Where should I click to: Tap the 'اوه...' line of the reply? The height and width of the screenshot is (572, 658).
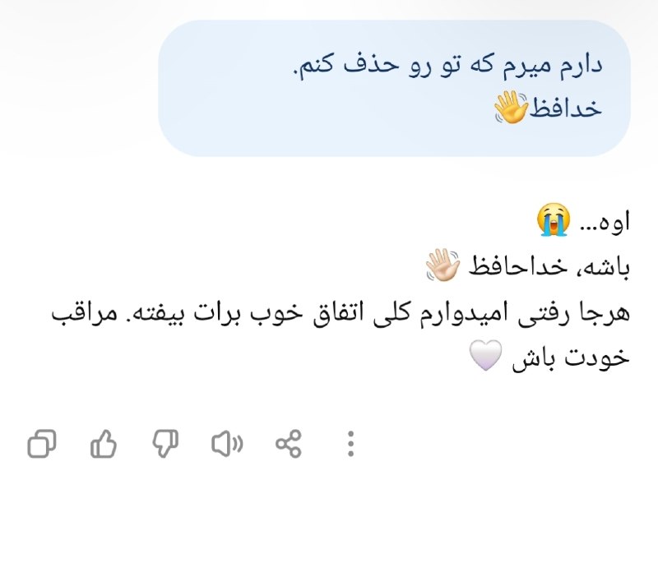[x=605, y=221]
